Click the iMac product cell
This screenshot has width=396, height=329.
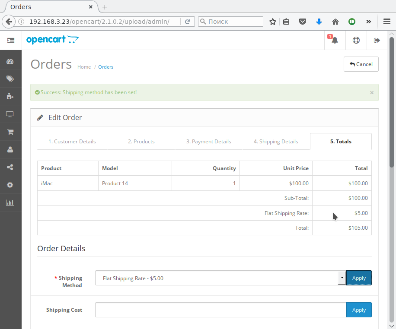tap(68, 183)
